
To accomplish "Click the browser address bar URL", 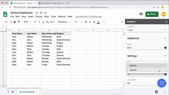I will point(68,7).
